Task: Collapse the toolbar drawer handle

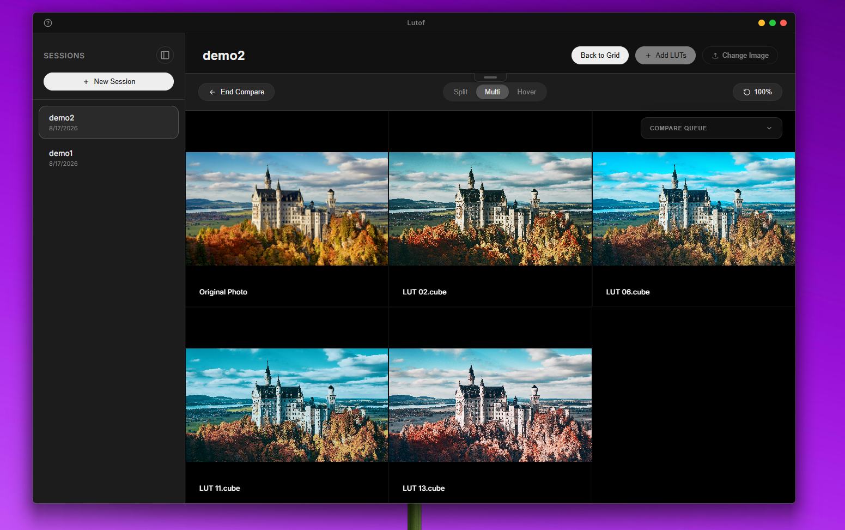Action: [x=490, y=77]
